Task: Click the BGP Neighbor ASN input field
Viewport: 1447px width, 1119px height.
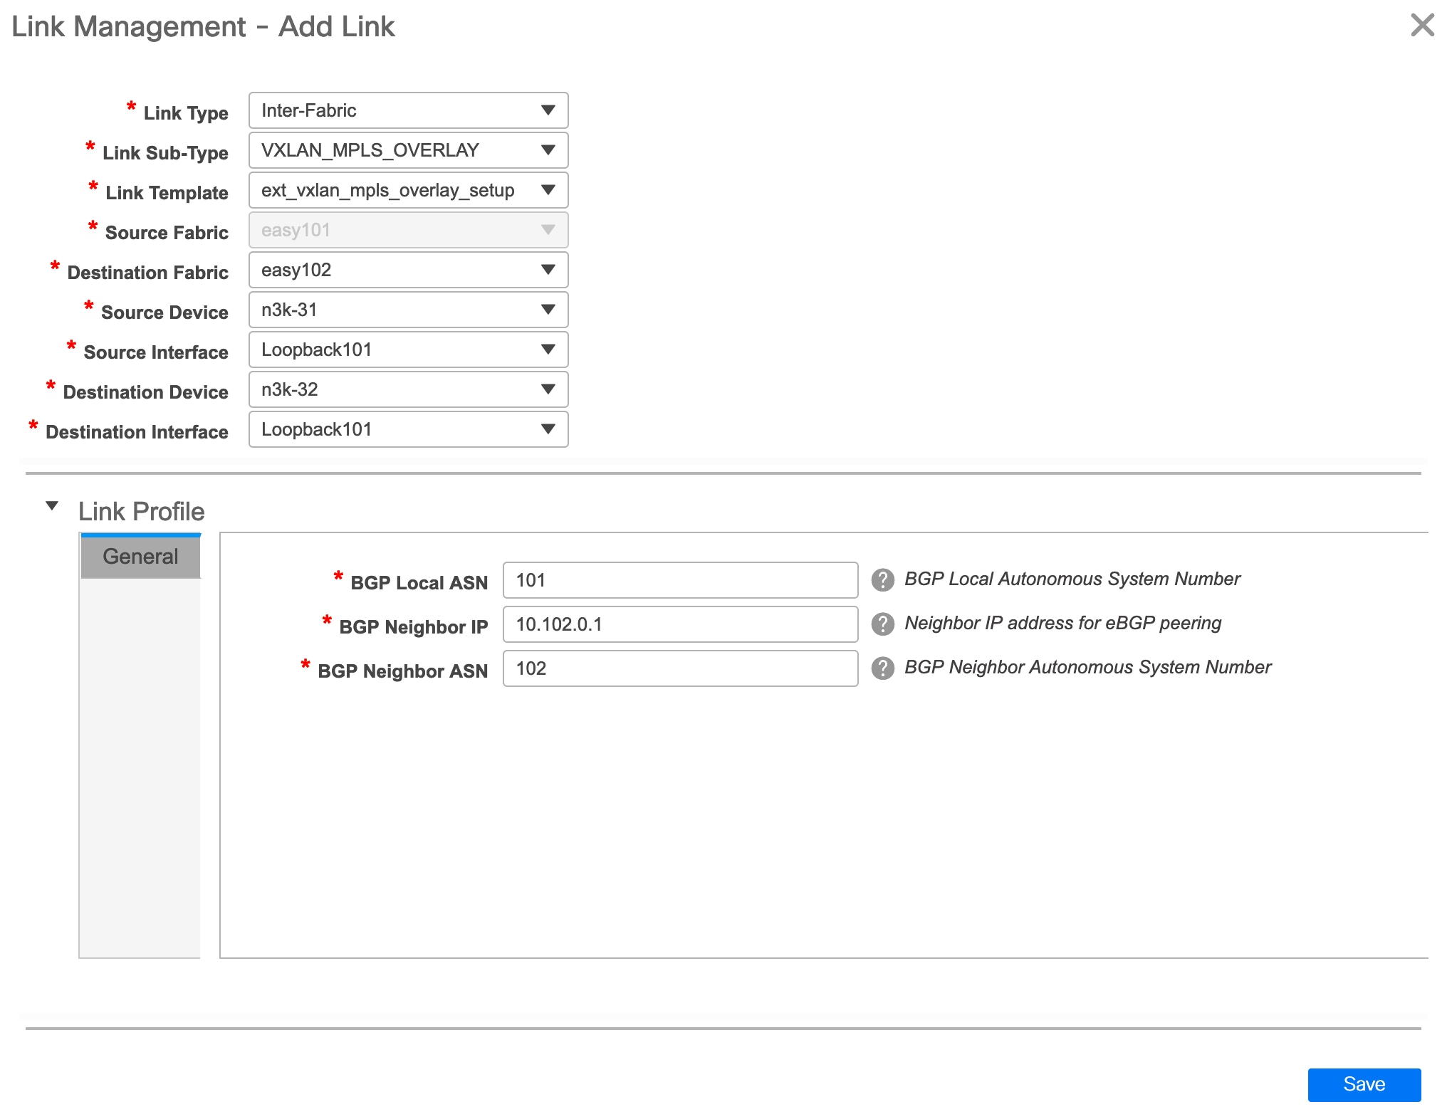Action: (x=679, y=668)
